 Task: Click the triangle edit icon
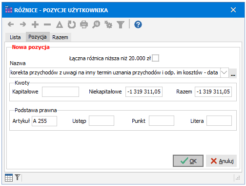click(x=60, y=24)
